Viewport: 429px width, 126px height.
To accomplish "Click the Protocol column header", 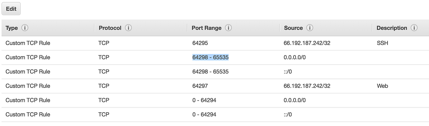I will point(110,28).
